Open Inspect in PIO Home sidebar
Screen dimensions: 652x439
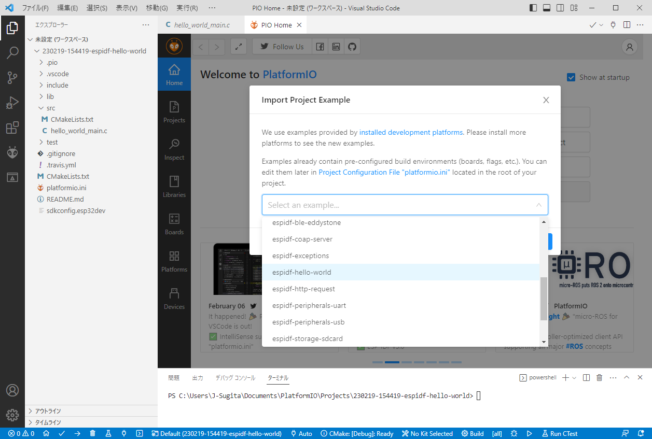[x=174, y=149]
